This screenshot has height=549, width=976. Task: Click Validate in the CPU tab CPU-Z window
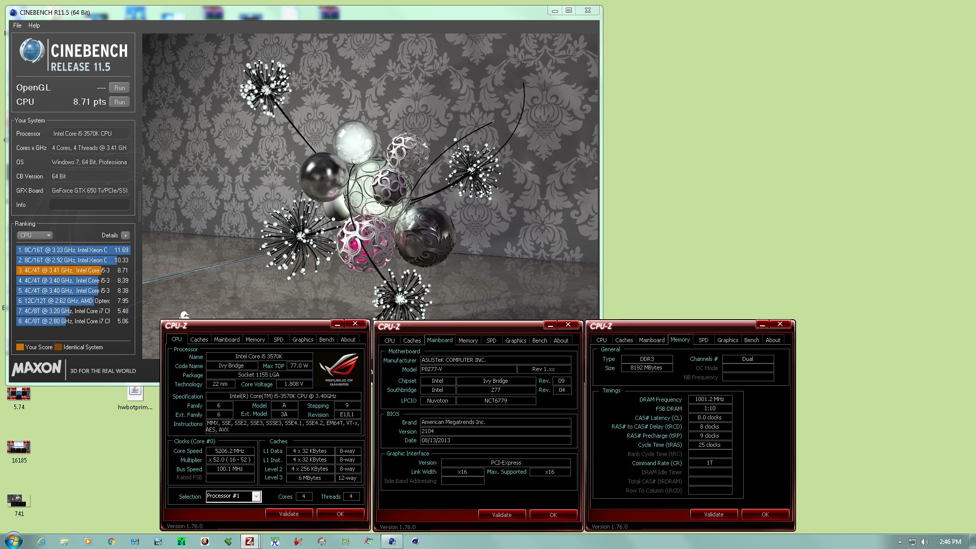pyautogui.click(x=289, y=514)
